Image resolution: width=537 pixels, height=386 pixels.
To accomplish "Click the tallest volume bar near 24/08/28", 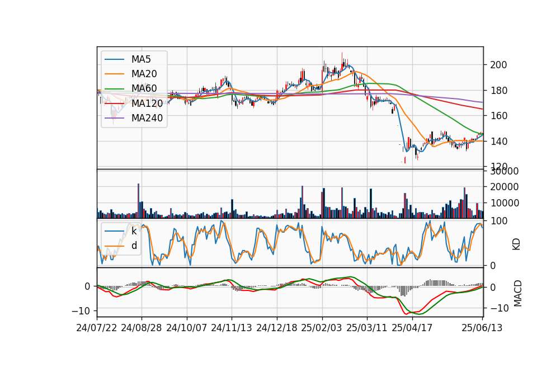I will (x=138, y=201).
